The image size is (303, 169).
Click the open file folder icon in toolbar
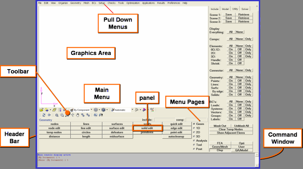point(41,109)
